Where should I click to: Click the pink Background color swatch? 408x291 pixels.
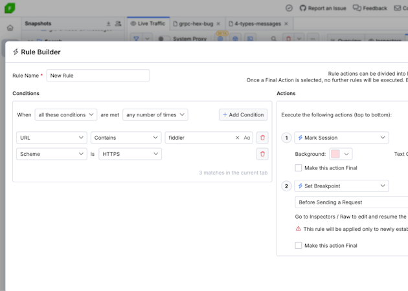click(335, 155)
